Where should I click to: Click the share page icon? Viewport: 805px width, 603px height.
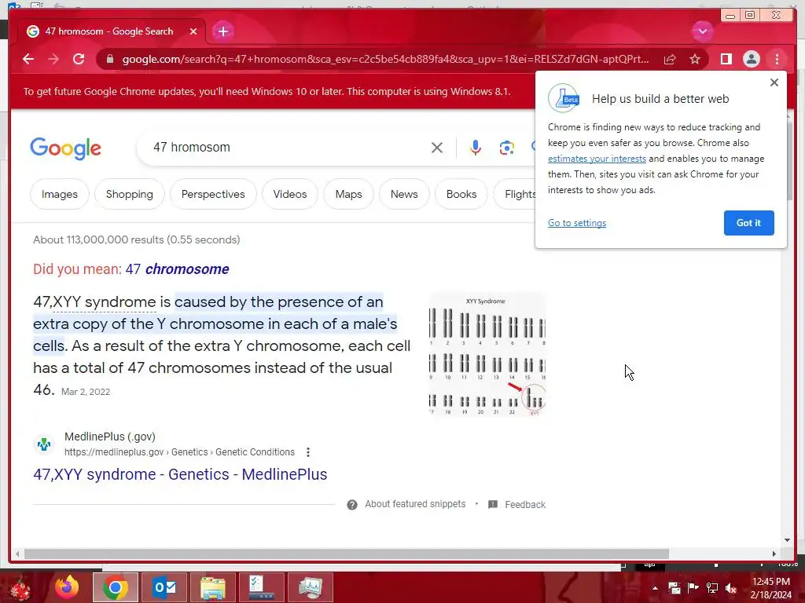(670, 60)
